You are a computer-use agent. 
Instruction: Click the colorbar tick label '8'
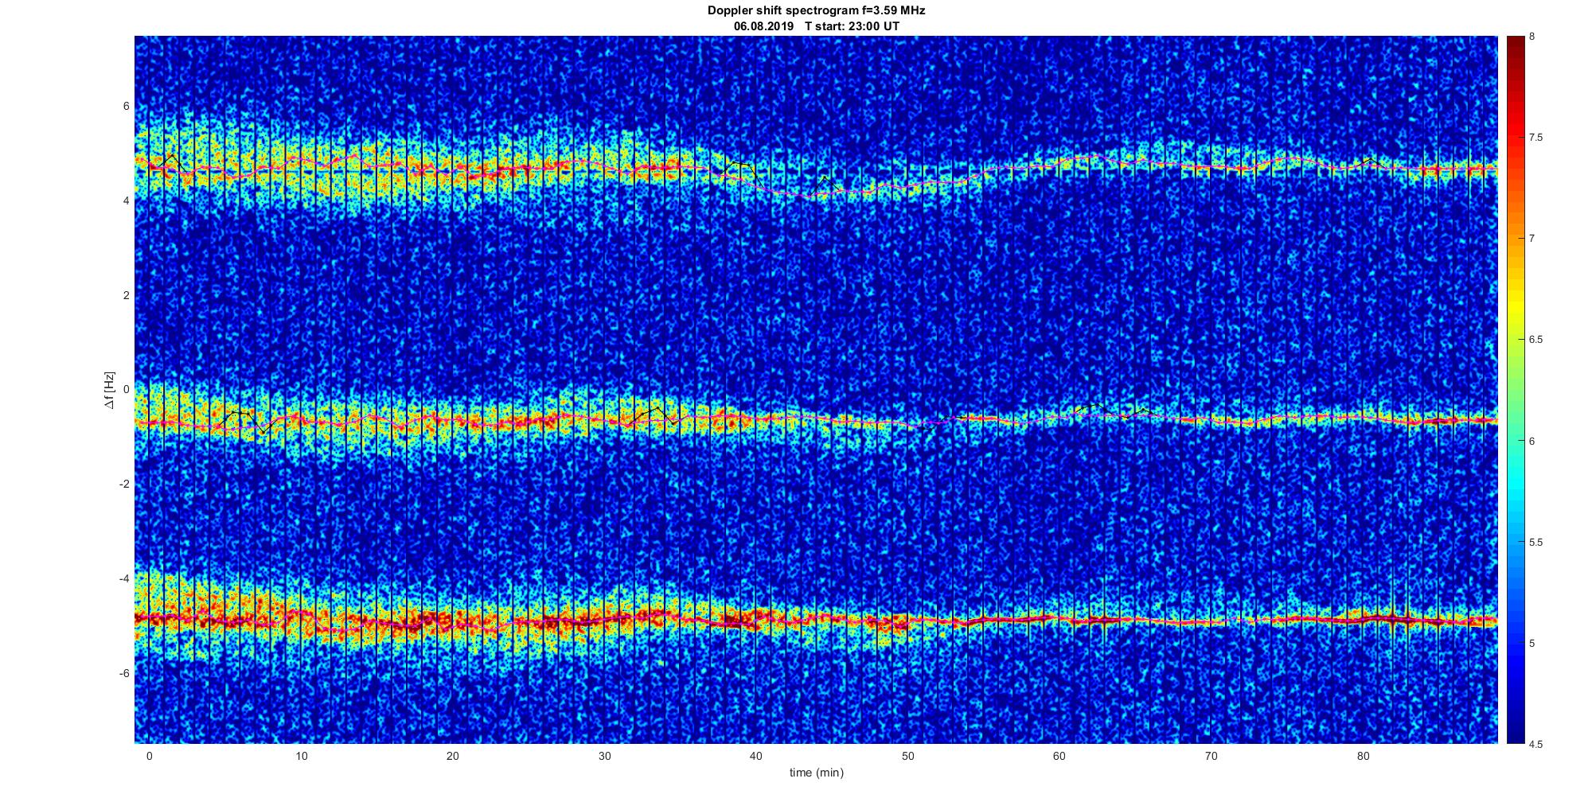point(1532,37)
